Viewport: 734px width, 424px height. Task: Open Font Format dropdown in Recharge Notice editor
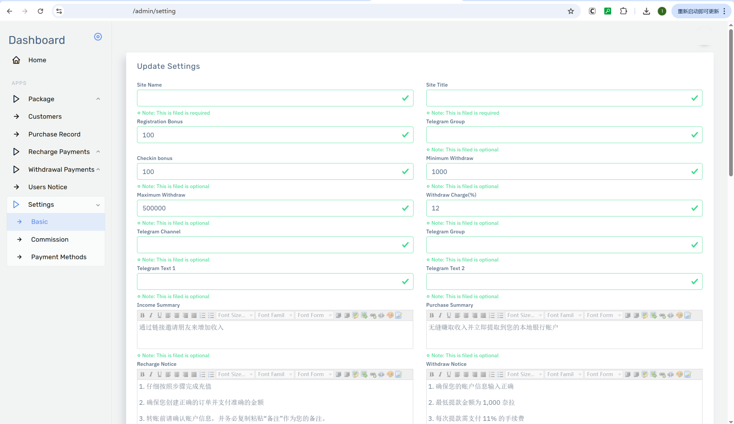[x=314, y=374]
